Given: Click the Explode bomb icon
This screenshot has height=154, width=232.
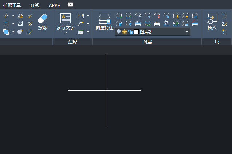Looking at the screenshot, I should 20,32.
